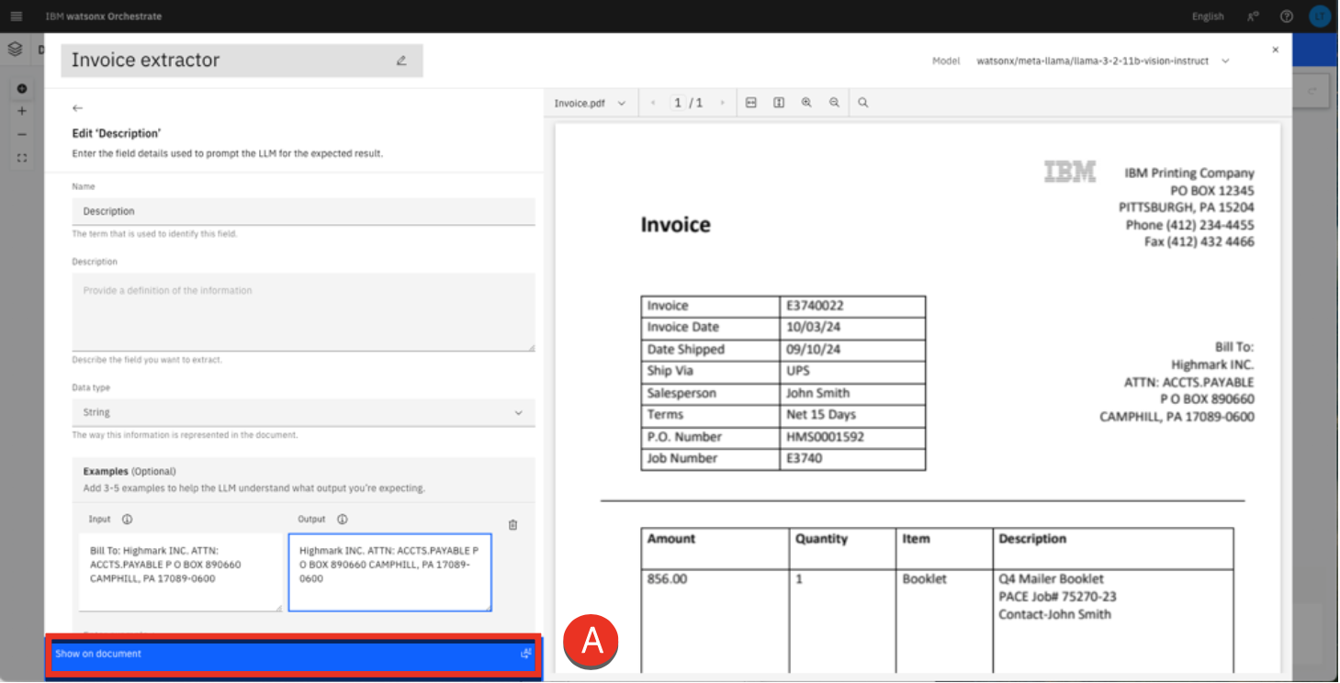This screenshot has height=683, width=1340.
Task: Expand the Data type String dropdown
Action: pos(303,413)
